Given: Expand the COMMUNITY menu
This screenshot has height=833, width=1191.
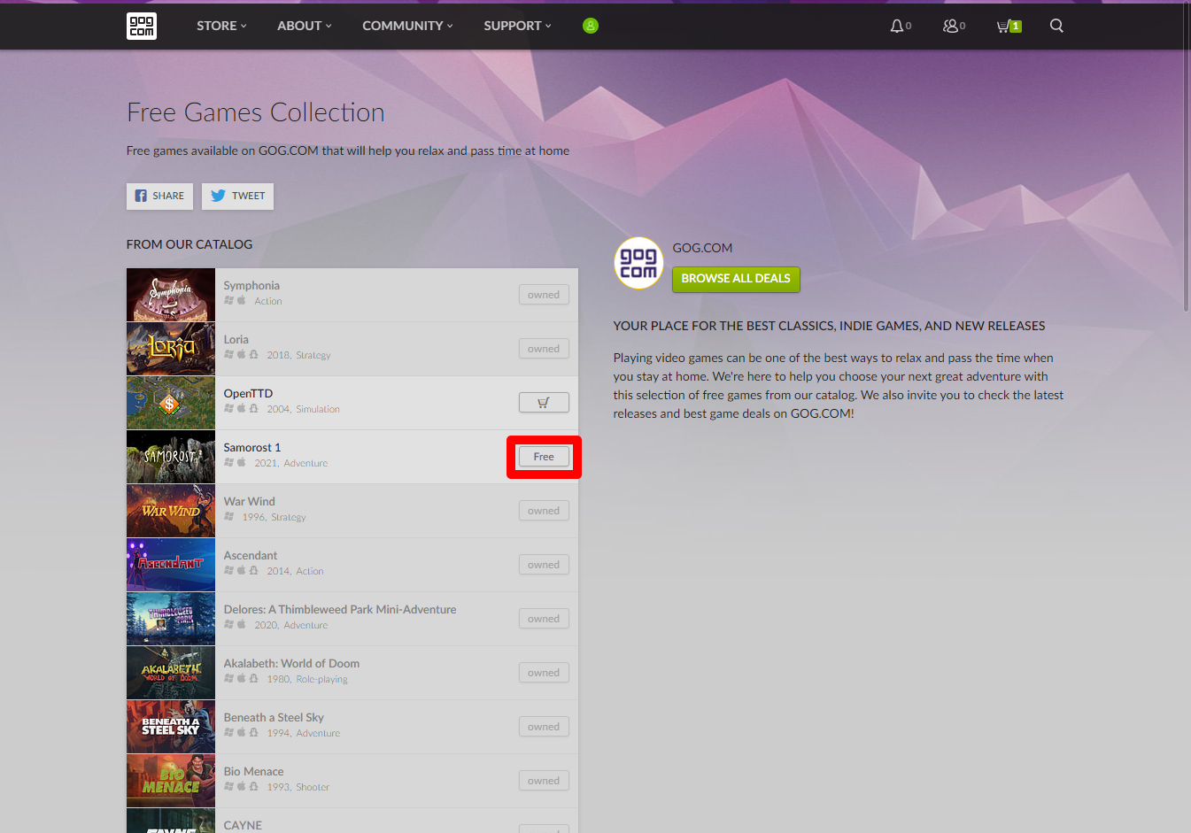Looking at the screenshot, I should point(407,26).
